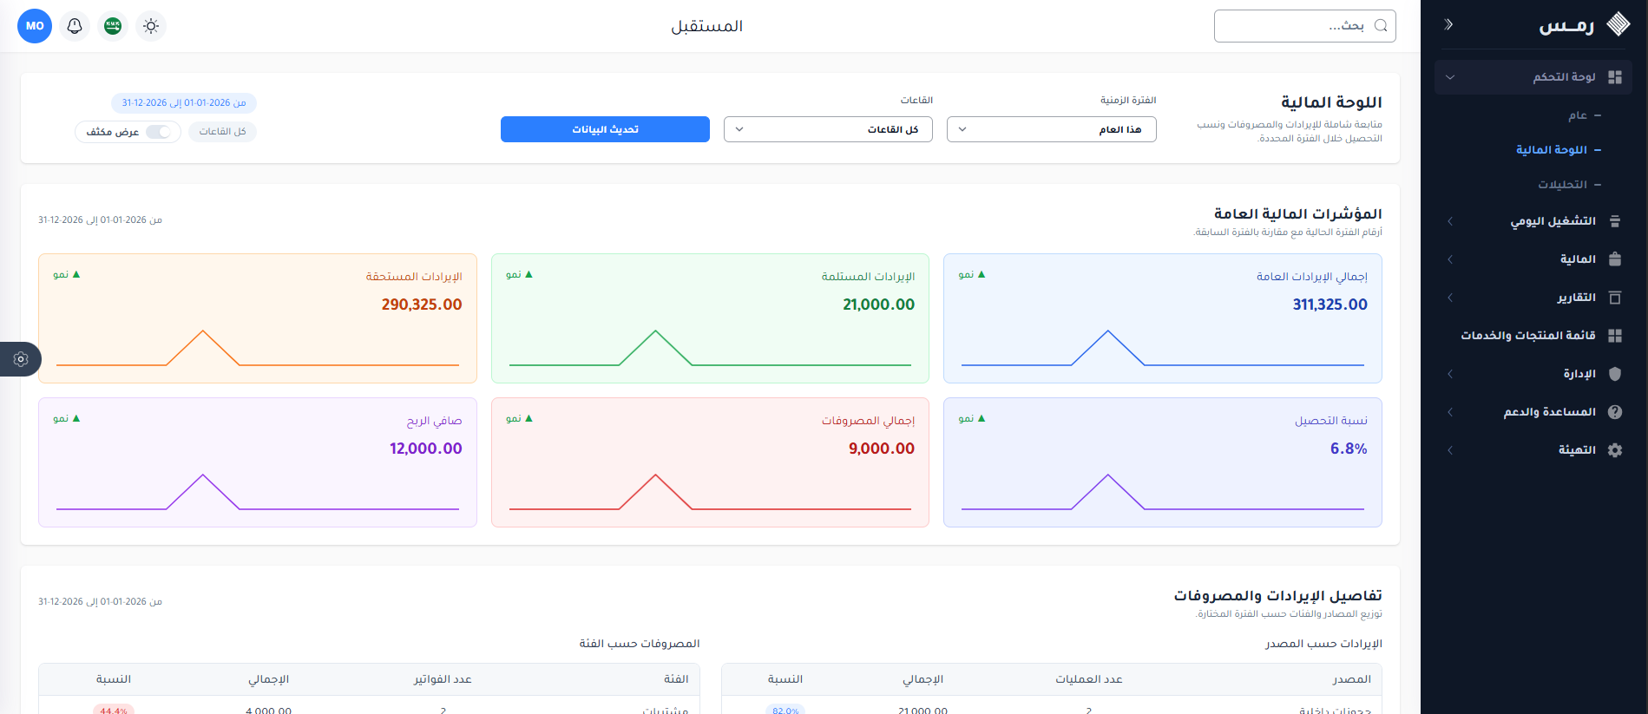Screen dimensions: 1648x714
Task: Select the التحليلات submenu item
Action: click(1562, 185)
